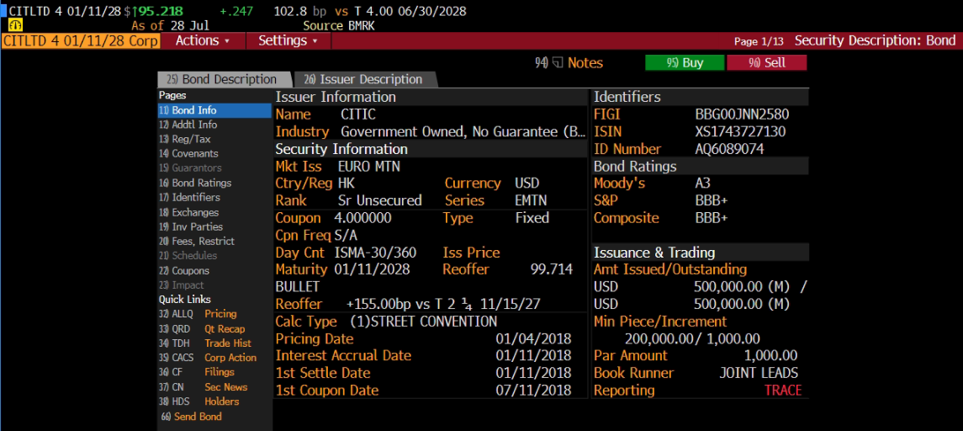Click the green Buy button
This screenshot has height=431, width=963.
685,62
